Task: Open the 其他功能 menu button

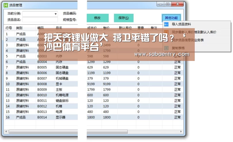Action: pos(171,18)
